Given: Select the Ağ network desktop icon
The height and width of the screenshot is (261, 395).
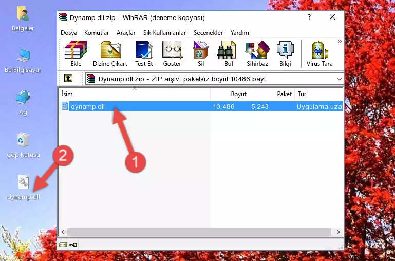Looking at the screenshot, I should click(x=23, y=102).
